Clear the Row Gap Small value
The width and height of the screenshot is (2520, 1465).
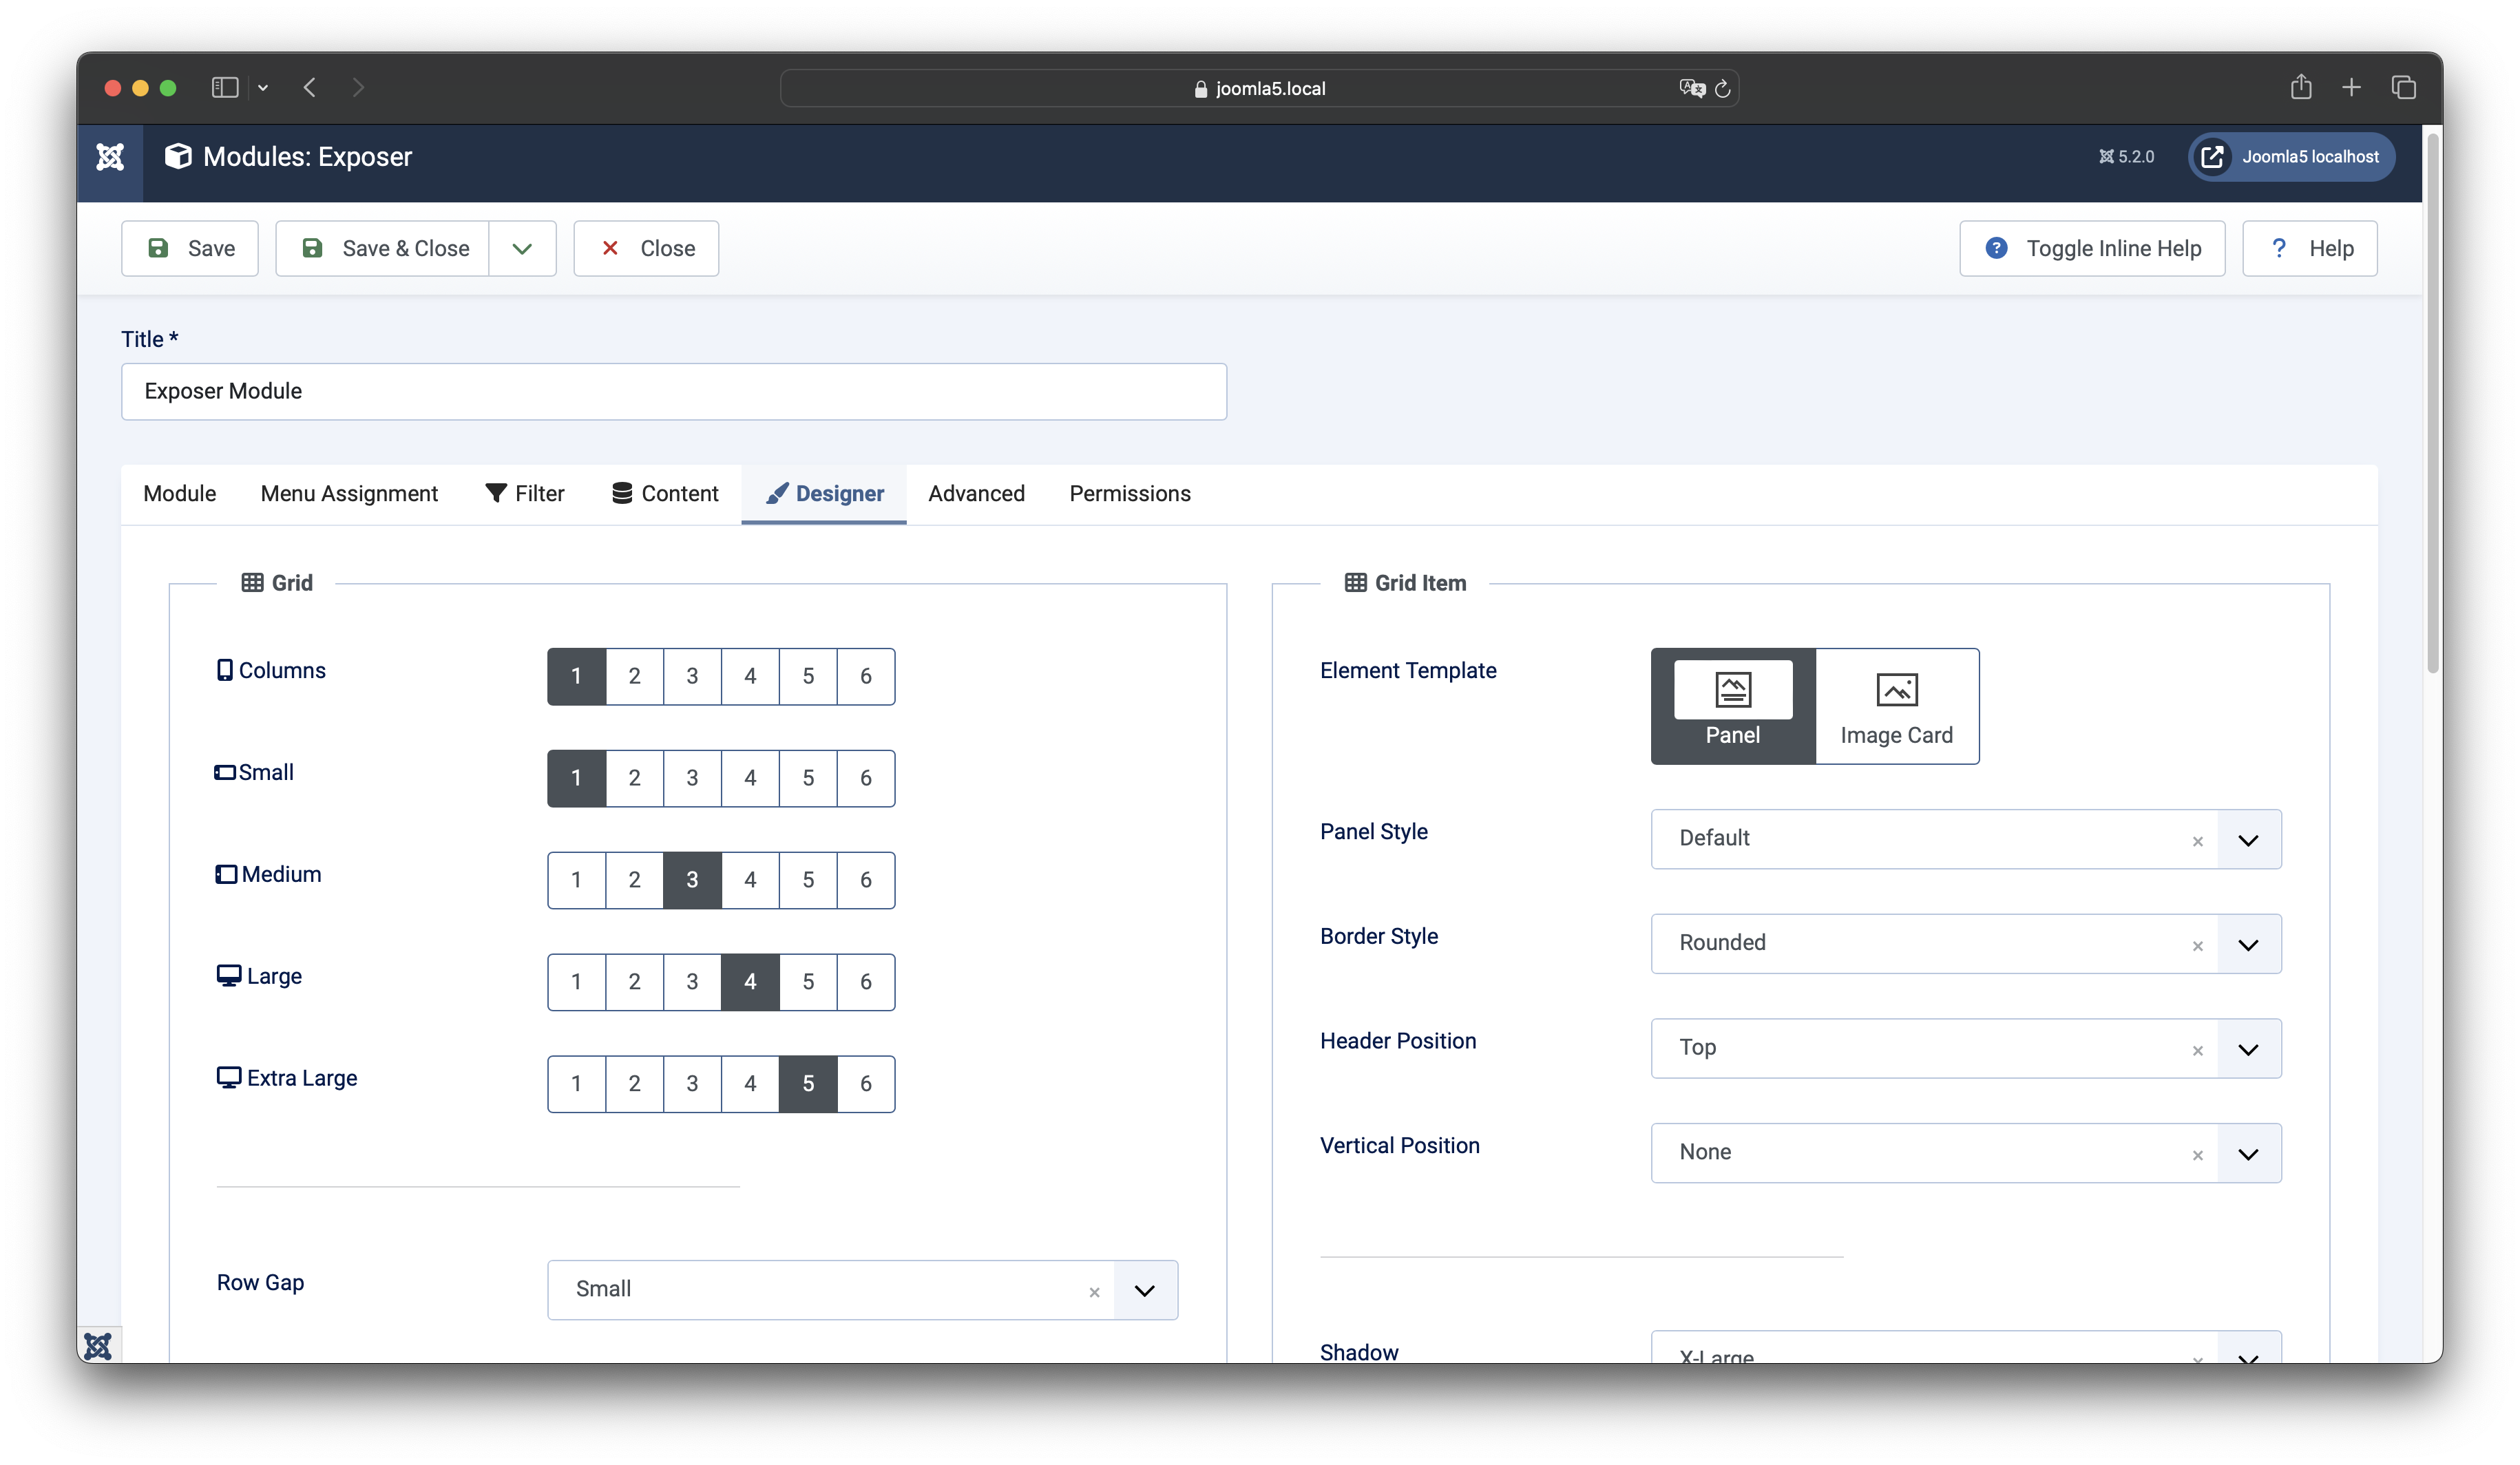coord(1094,1292)
